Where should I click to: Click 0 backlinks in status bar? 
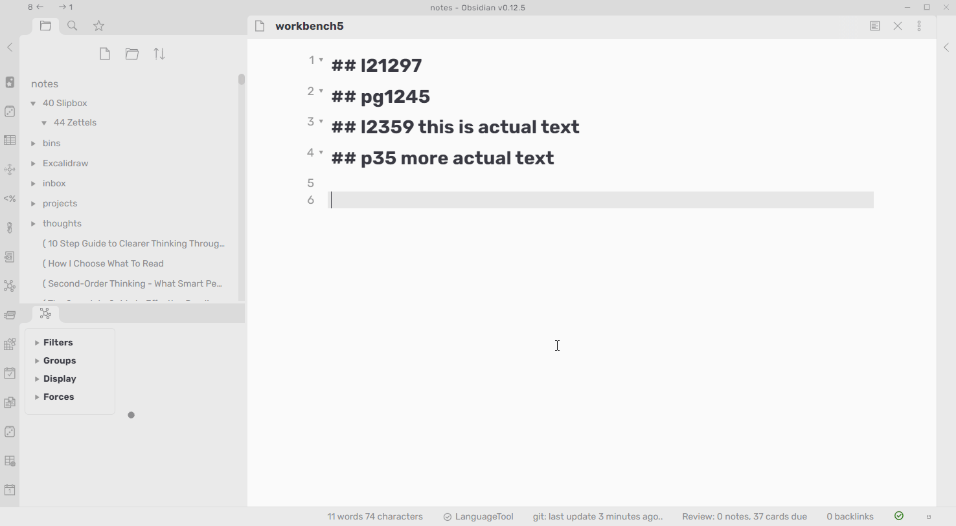point(850,516)
